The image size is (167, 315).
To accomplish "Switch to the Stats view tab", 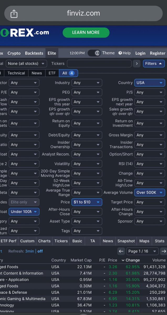I will click(x=160, y=241).
